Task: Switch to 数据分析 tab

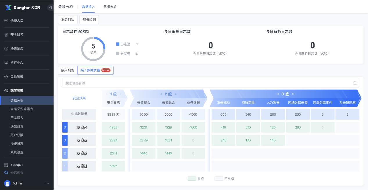Action: click(110, 7)
